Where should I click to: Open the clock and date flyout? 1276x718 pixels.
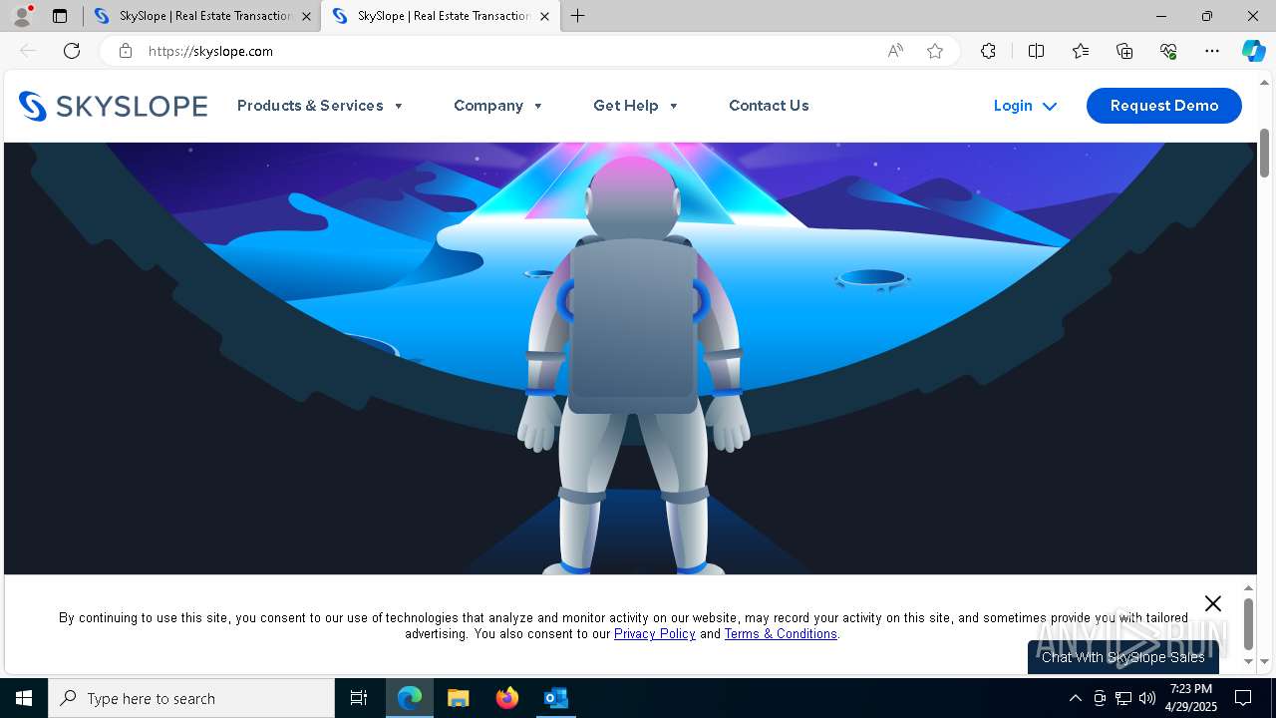[x=1191, y=698]
